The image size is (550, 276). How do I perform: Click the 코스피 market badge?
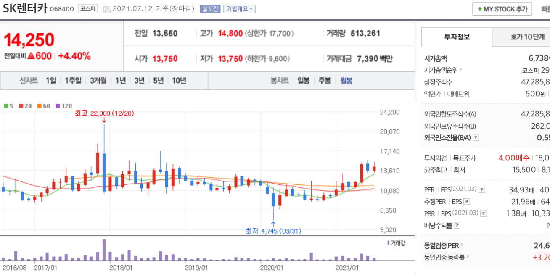[x=87, y=9]
